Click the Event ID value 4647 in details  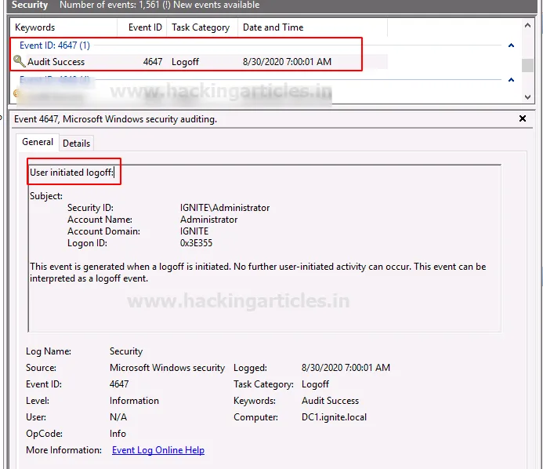119,384
